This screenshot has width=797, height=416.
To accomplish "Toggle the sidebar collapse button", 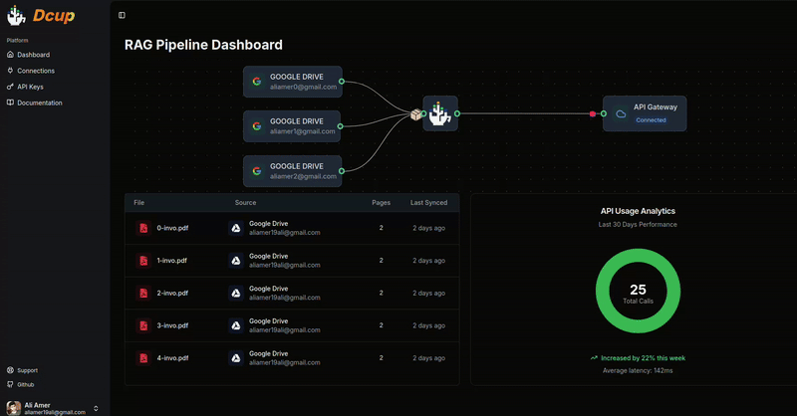I will pos(122,15).
